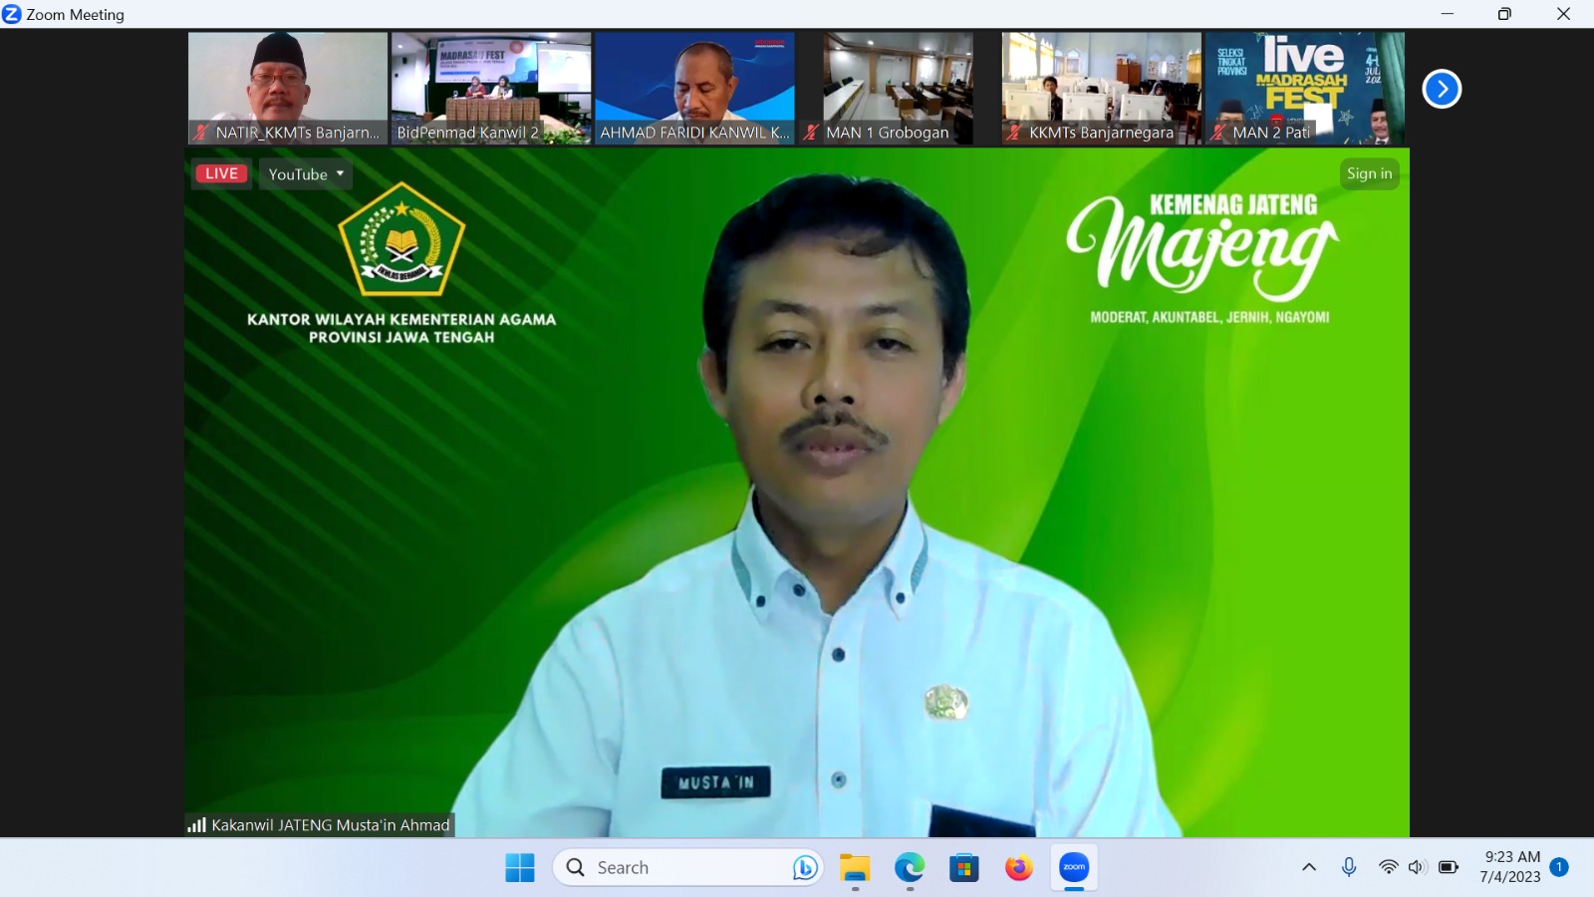Image resolution: width=1594 pixels, height=897 pixels.
Task: Open the clock showing 9:23 AM 7/4/2023
Action: point(1510,867)
